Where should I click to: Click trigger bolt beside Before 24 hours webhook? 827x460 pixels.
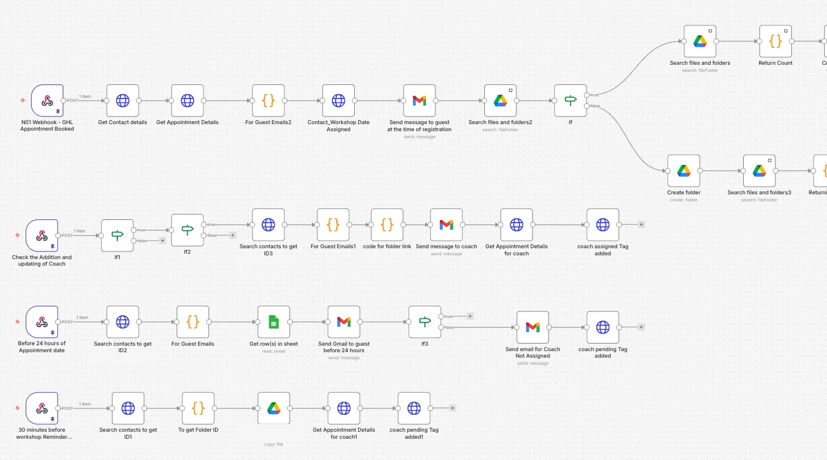(17, 322)
